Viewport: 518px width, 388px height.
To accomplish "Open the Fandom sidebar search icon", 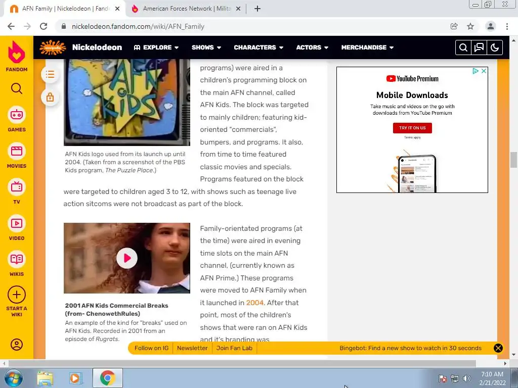I will [x=17, y=88].
